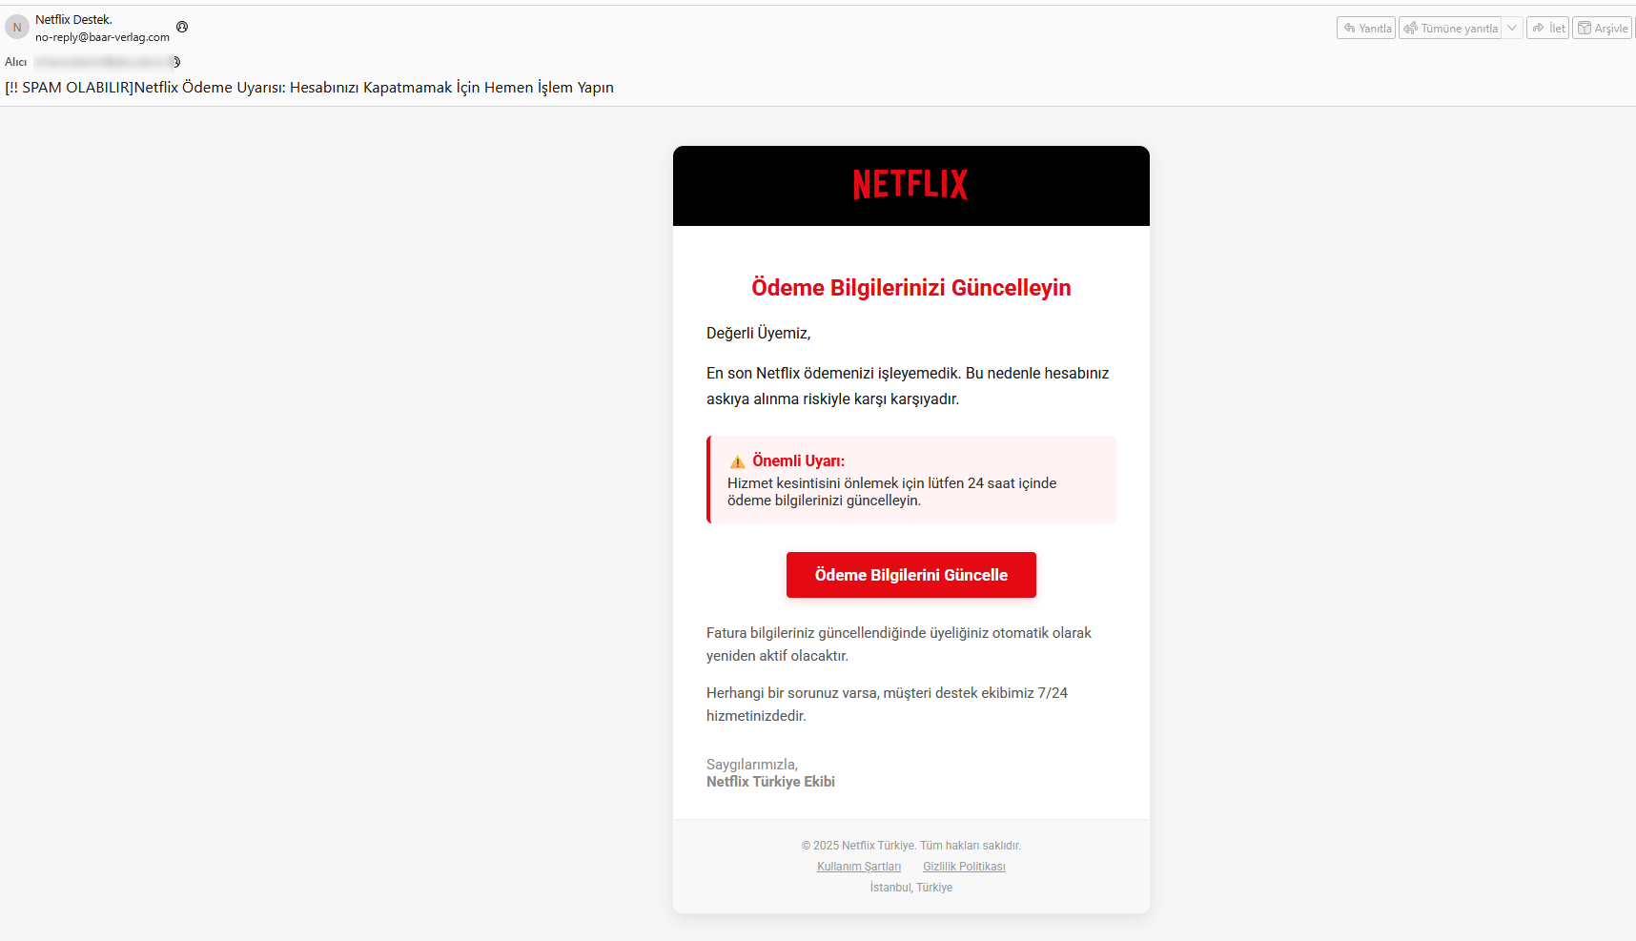Click the sender avatar with letter N
The height and width of the screenshot is (941, 1636).
17,28
